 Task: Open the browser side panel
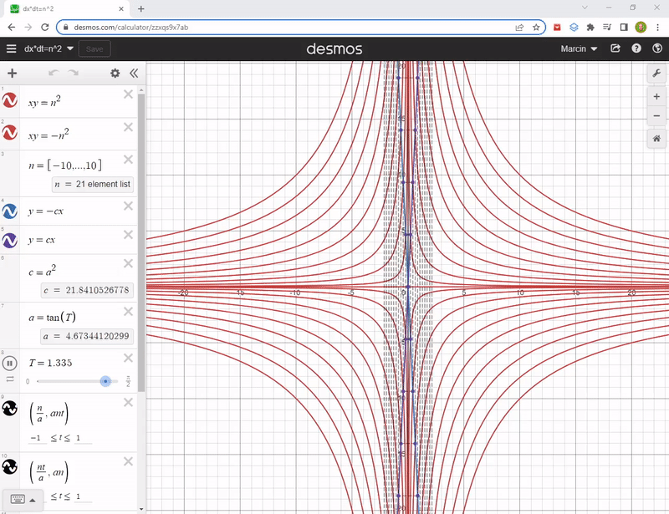pos(624,28)
